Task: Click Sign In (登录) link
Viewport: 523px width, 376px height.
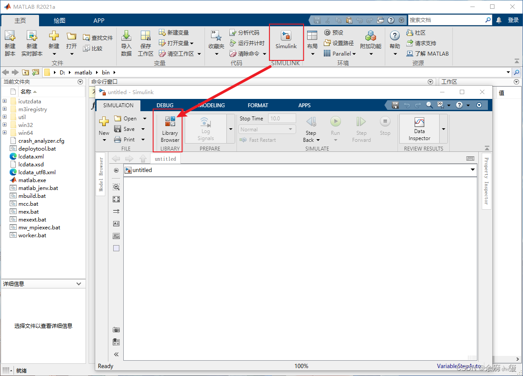Action: (x=513, y=20)
